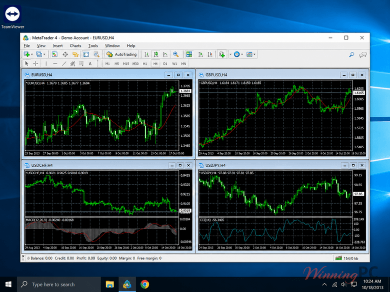The image size is (390, 292).
Task: Toggle Auto Scroll chart icon
Action: click(200, 54)
